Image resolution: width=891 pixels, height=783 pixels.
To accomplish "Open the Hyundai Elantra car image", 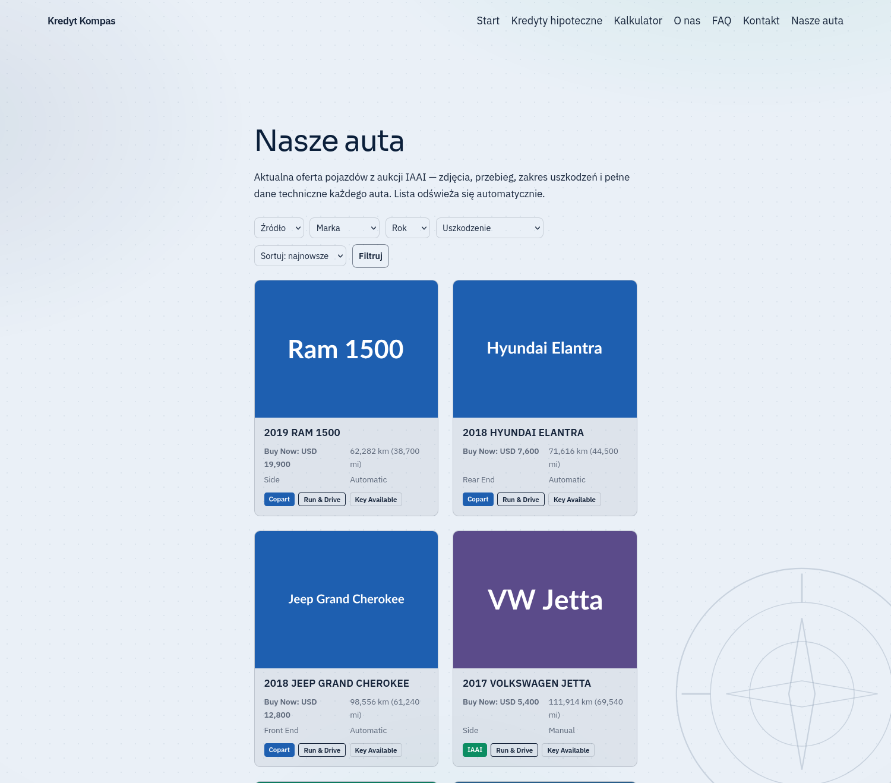I will (x=545, y=349).
